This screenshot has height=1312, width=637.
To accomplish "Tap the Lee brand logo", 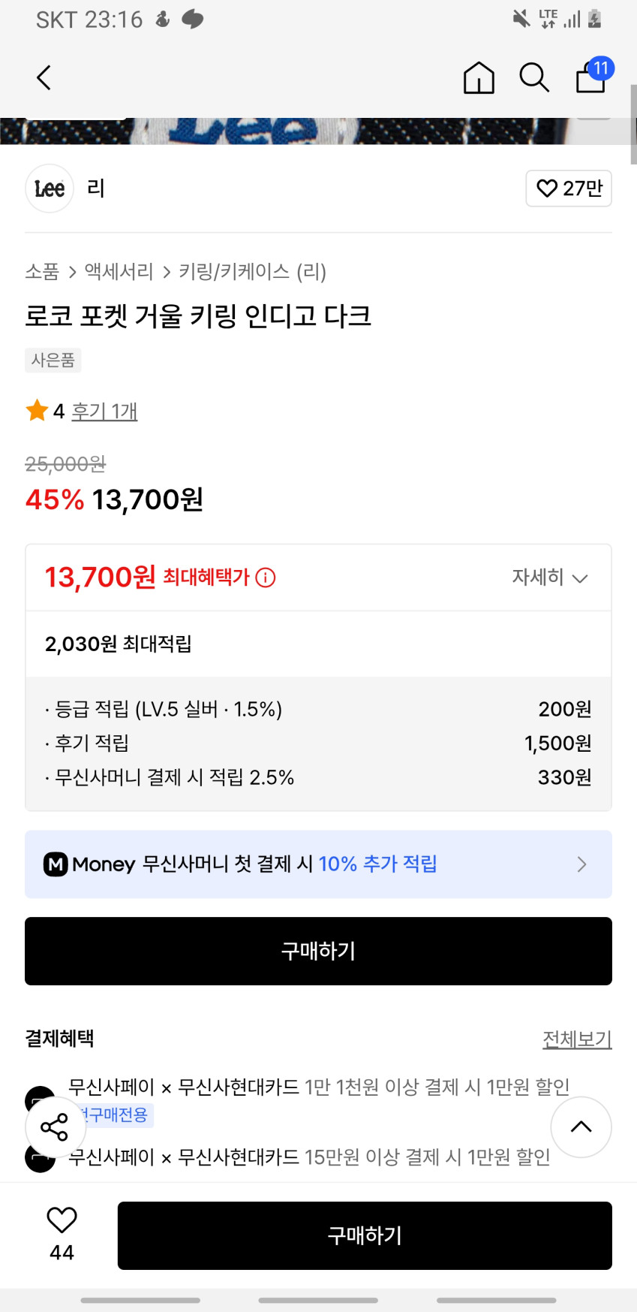I will pyautogui.click(x=50, y=189).
